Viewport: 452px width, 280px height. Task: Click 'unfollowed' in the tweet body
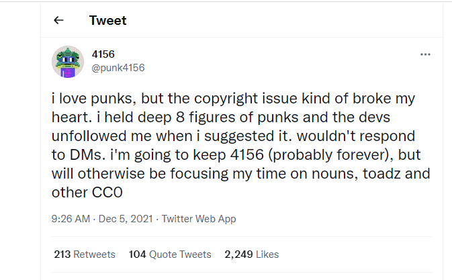90,135
